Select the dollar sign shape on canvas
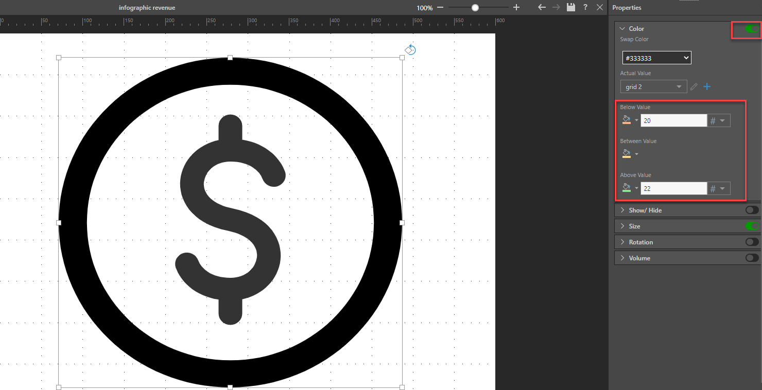 click(230, 220)
